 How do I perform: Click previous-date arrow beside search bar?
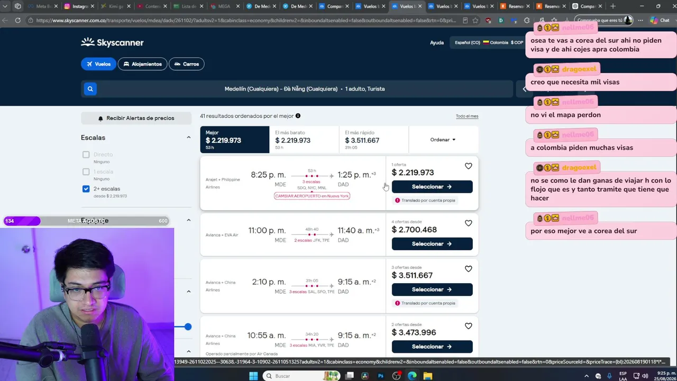524,89
